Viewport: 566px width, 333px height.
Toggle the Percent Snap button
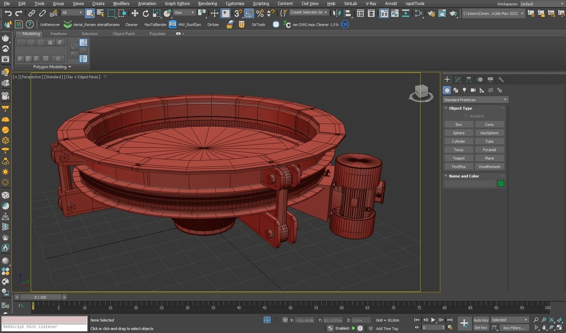tap(260, 13)
